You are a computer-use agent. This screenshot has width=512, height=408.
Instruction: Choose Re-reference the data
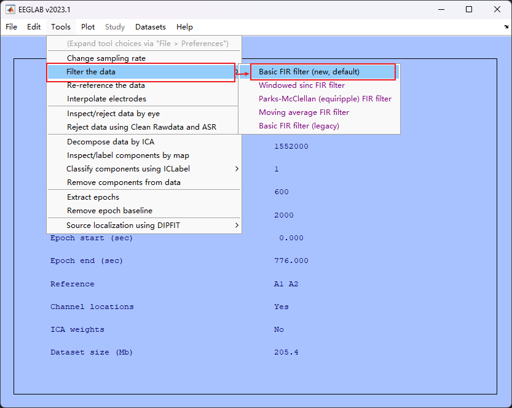click(144, 85)
